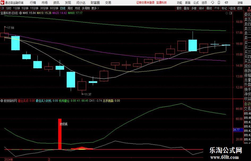Click the 17.56 high price marker

(11, 28)
